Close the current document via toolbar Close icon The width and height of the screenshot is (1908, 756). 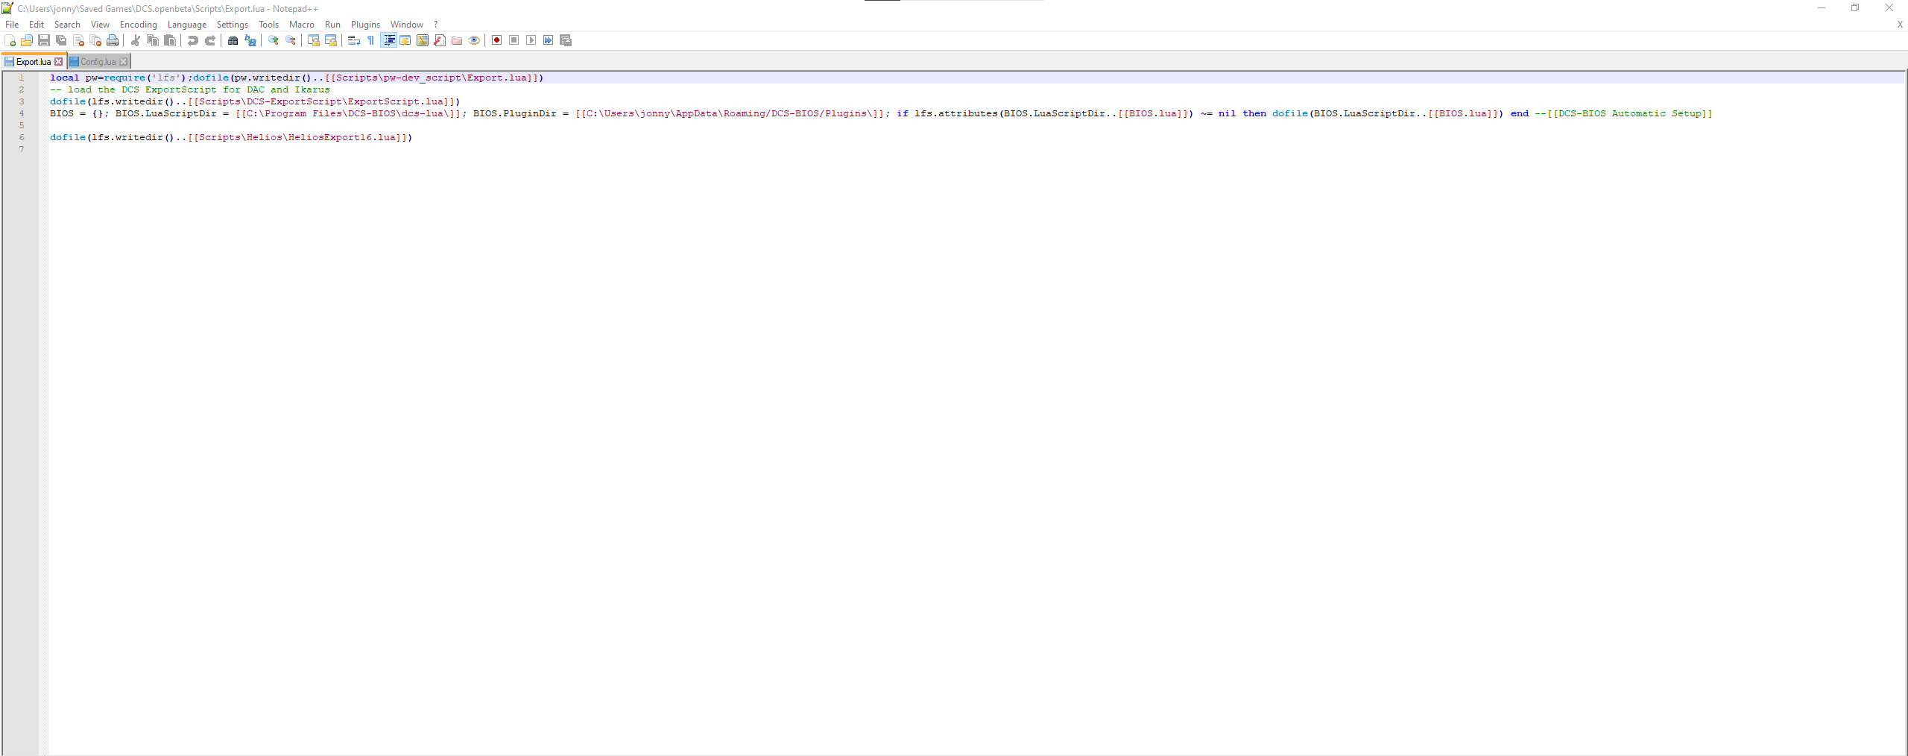(78, 40)
